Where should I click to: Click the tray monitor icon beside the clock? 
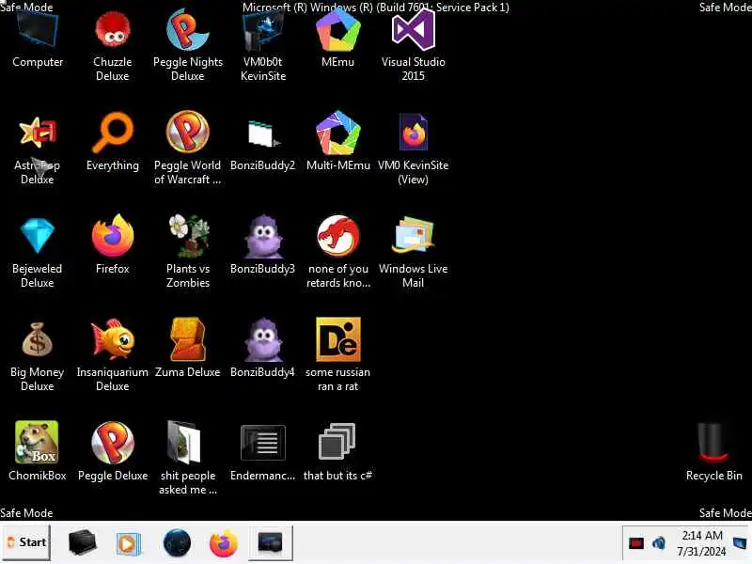(x=740, y=543)
